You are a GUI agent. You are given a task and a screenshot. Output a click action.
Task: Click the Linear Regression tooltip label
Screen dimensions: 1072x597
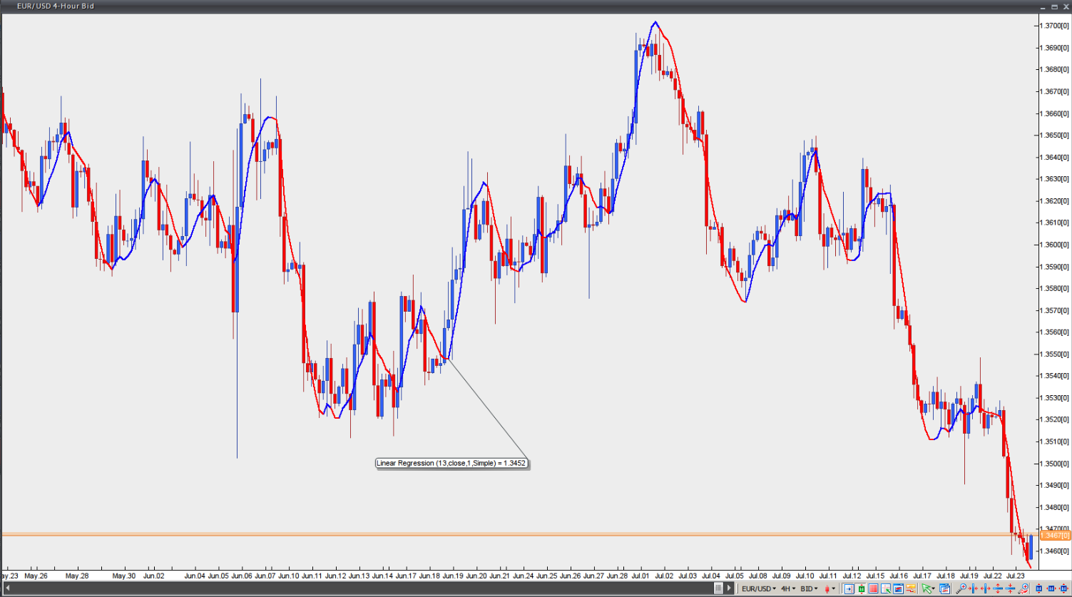click(x=451, y=463)
